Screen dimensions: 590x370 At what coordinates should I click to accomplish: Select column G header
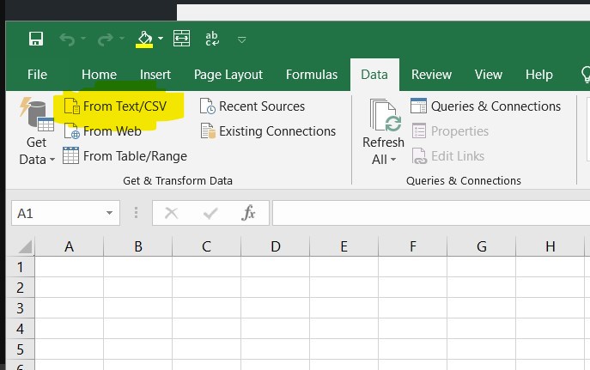point(482,246)
